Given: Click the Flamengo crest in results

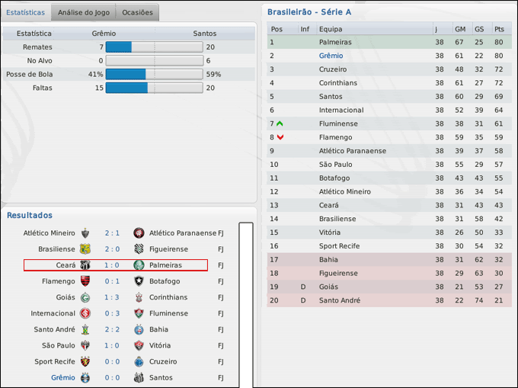Looking at the screenshot, I should [86, 281].
